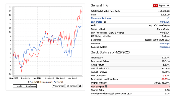Click the Dec-2025 axis label on chart
The height and width of the screenshot is (97, 173).
coord(25,78)
